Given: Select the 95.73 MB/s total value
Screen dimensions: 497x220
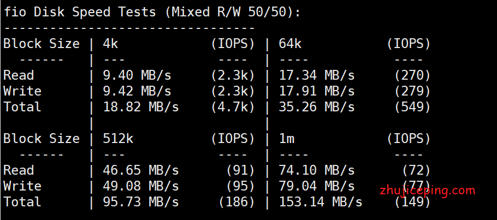Looking at the screenshot, I should coord(141,202).
